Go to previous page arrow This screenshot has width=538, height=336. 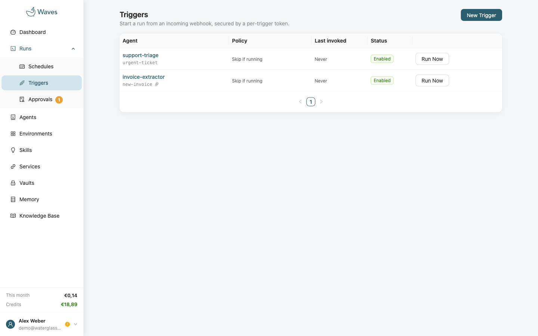click(300, 102)
